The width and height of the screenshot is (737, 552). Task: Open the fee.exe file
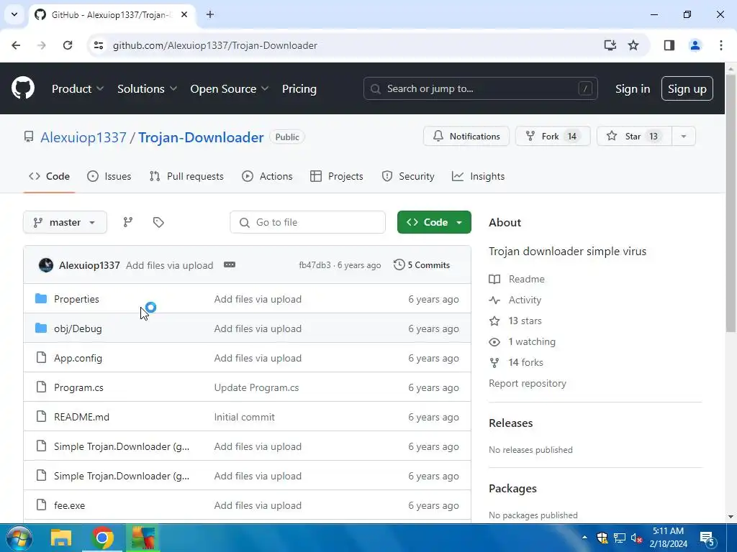[x=70, y=505]
